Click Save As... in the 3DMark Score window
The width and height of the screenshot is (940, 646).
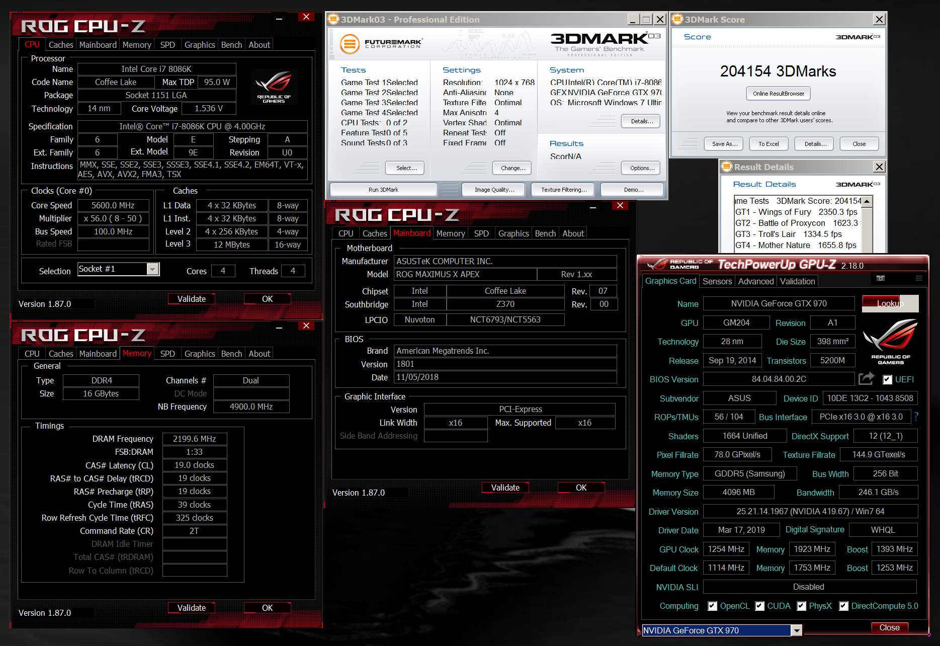click(x=724, y=144)
